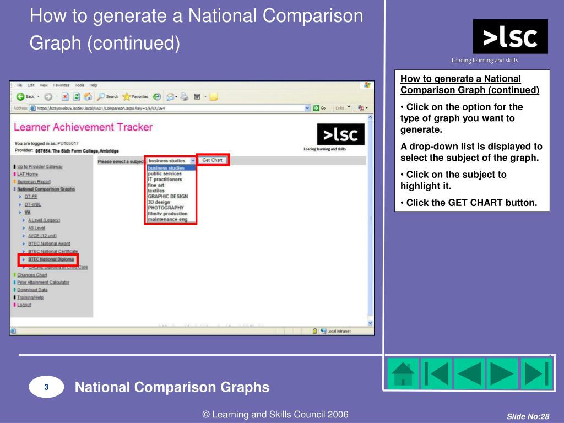This screenshot has width=564, height=423.
Task: Collapse the VA arrow in sidebar
Action: click(x=20, y=212)
